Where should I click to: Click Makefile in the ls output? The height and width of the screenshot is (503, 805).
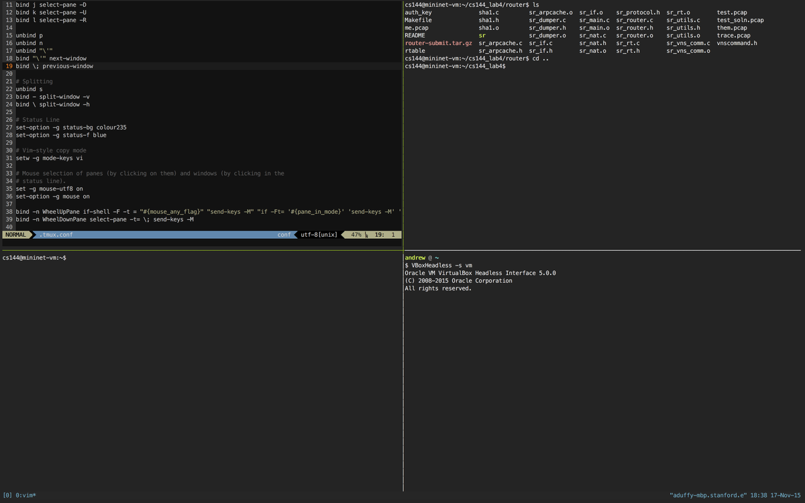tap(419, 20)
